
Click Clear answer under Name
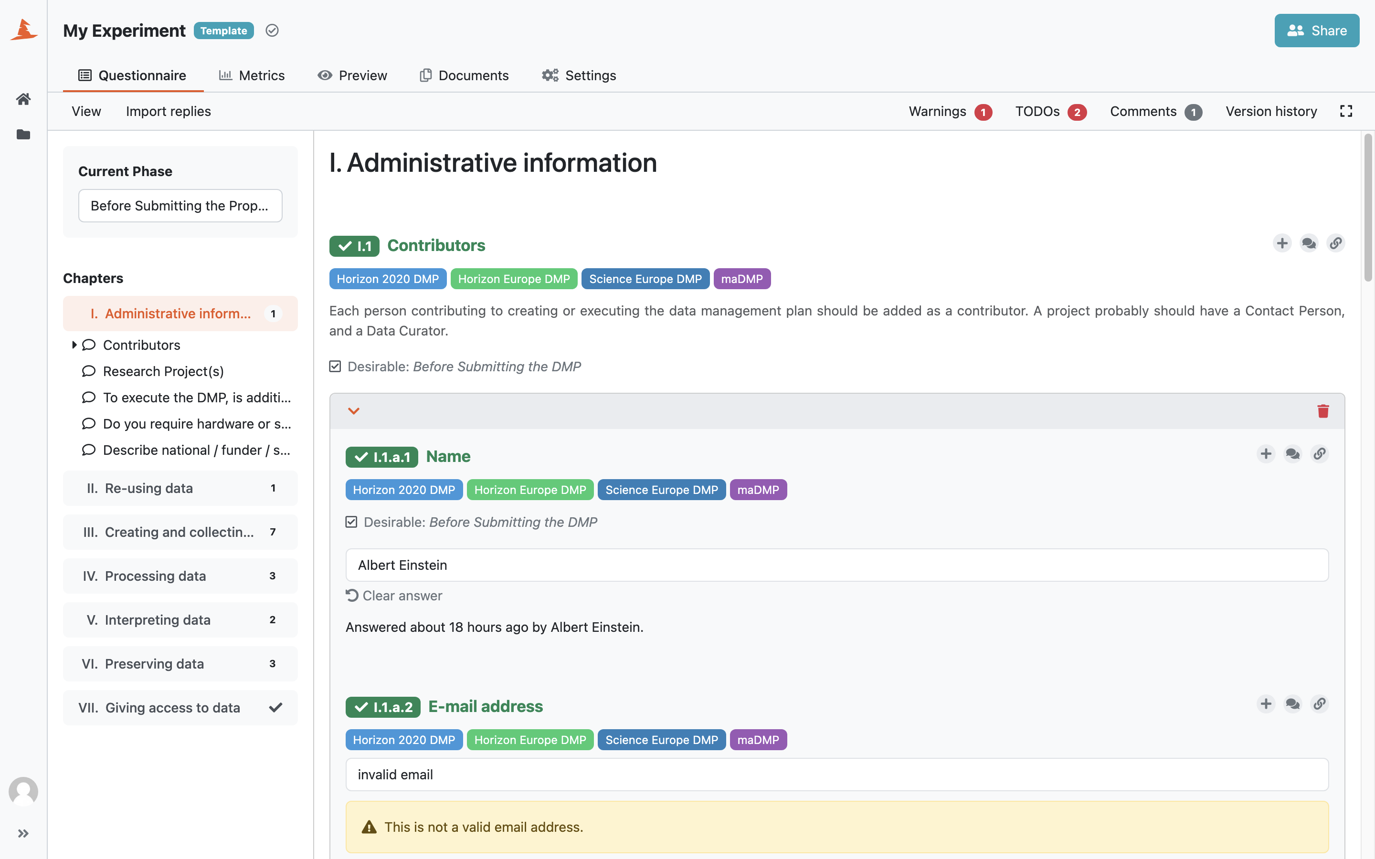click(394, 596)
